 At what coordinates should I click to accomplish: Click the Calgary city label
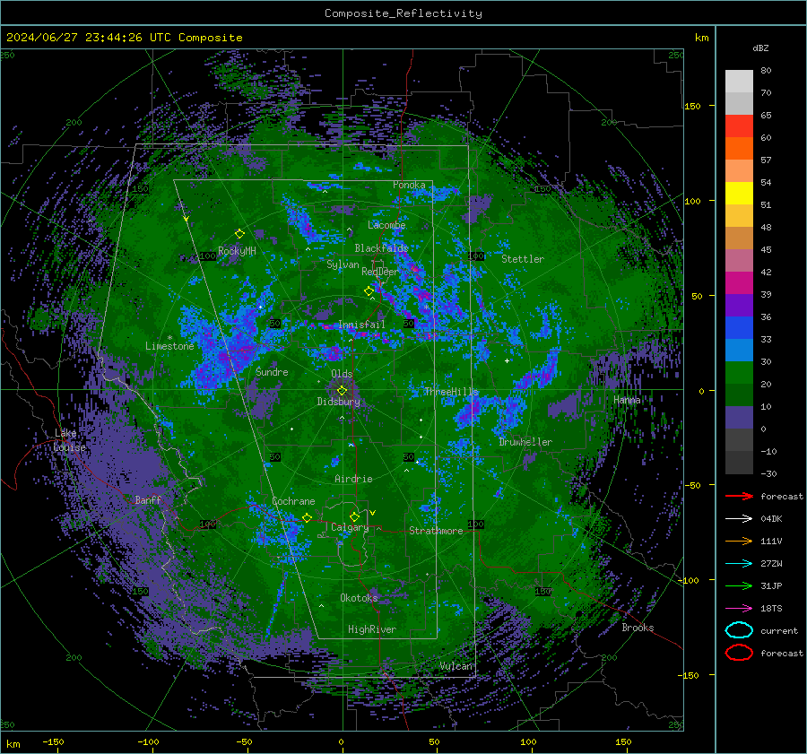350,527
